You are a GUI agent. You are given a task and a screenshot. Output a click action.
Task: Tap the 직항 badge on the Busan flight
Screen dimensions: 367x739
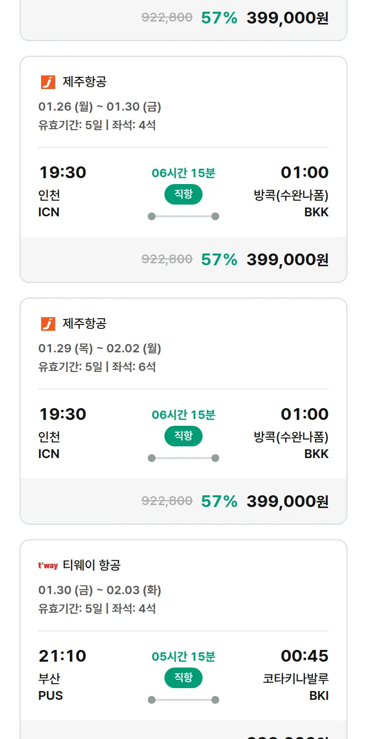tap(183, 678)
